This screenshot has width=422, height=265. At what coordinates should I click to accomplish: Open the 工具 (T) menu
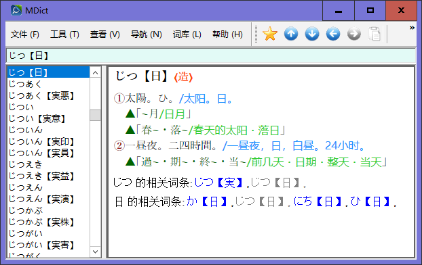pyautogui.click(x=64, y=34)
